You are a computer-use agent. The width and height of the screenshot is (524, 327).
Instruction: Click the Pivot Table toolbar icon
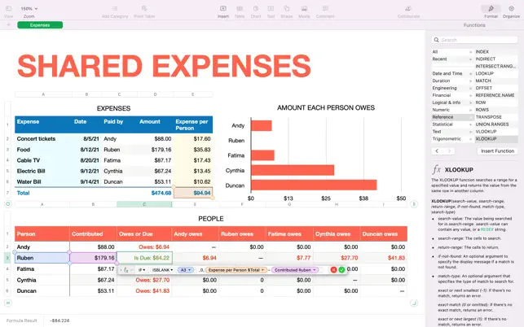[144, 11]
